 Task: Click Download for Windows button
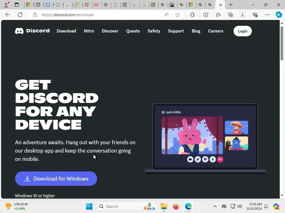[56, 179]
